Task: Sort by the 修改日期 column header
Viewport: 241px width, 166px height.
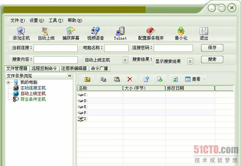Action: [190, 88]
